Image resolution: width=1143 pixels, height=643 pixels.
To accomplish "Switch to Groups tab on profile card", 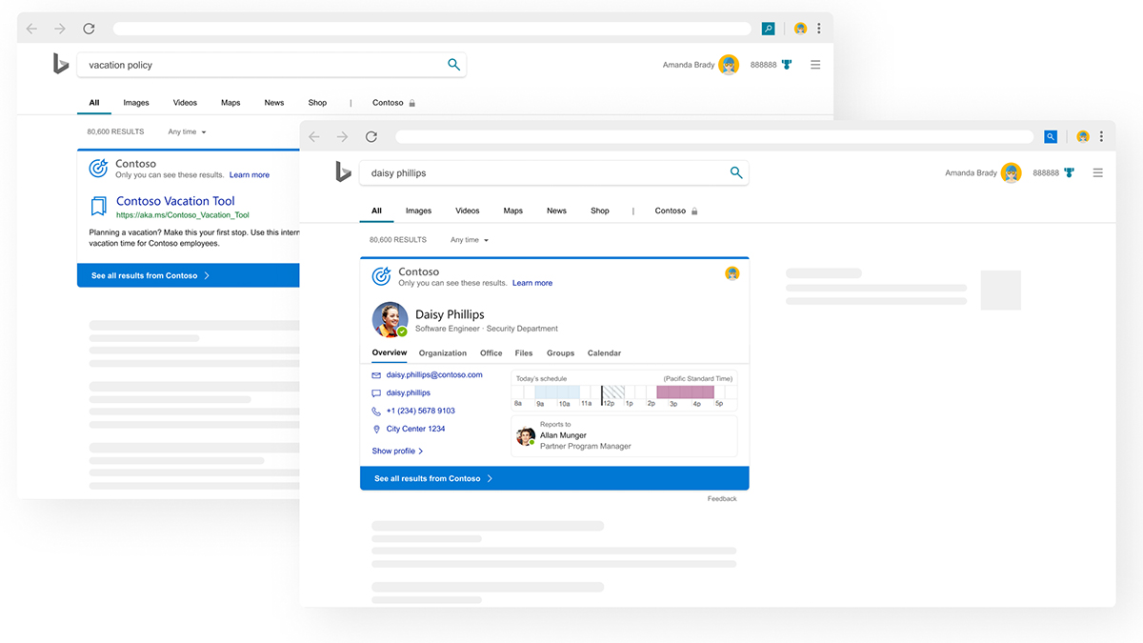I will (x=560, y=353).
